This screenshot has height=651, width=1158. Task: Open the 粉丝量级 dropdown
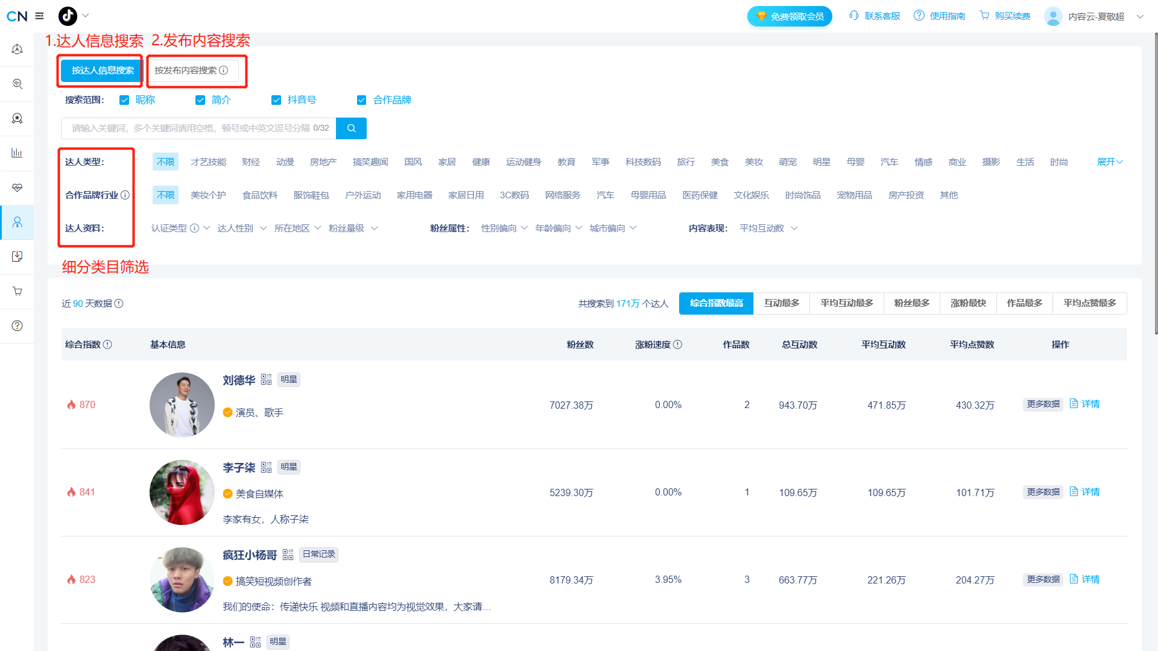[x=353, y=228]
